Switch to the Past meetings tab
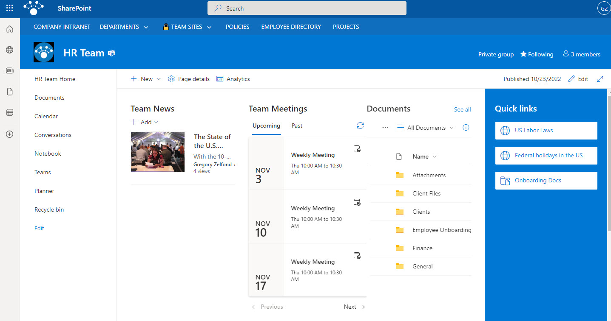611x321 pixels. 297,126
